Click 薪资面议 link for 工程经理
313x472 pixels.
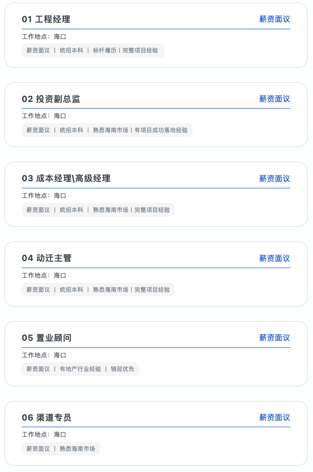tap(274, 19)
